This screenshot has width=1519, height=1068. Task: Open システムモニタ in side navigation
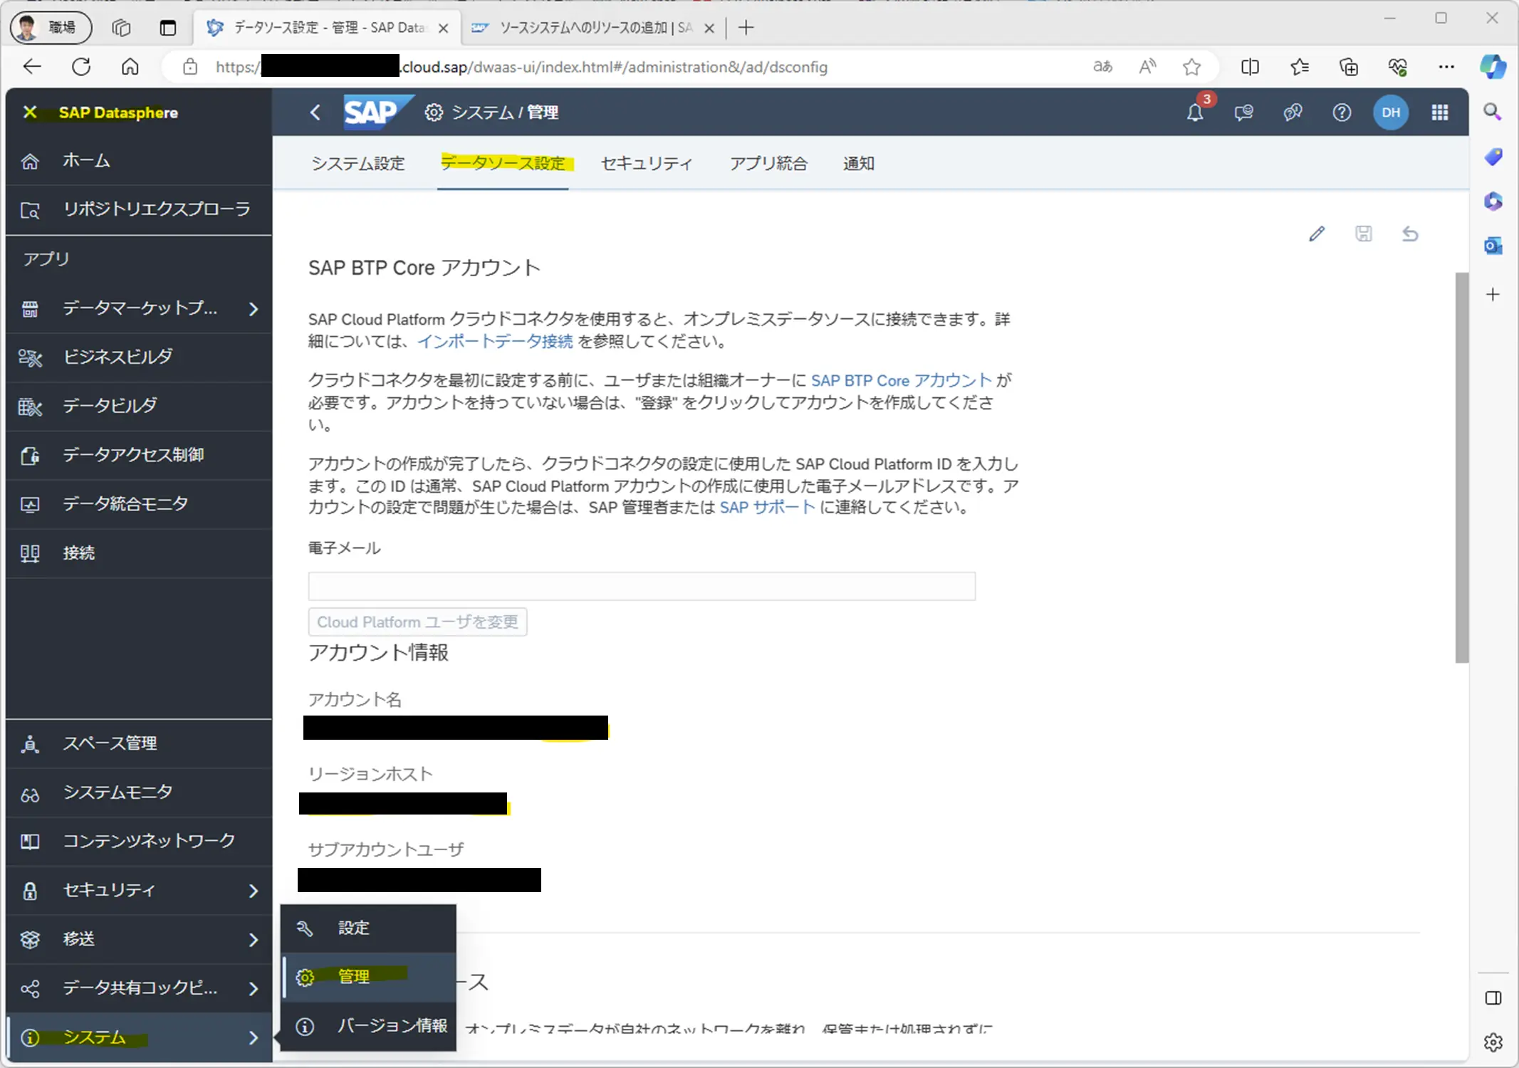139,792
